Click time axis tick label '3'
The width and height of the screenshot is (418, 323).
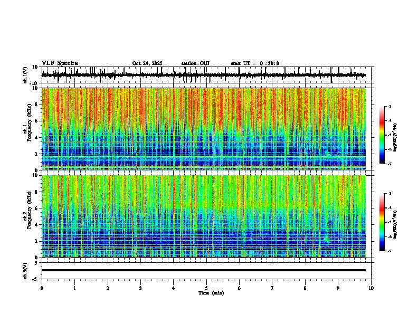140,288
